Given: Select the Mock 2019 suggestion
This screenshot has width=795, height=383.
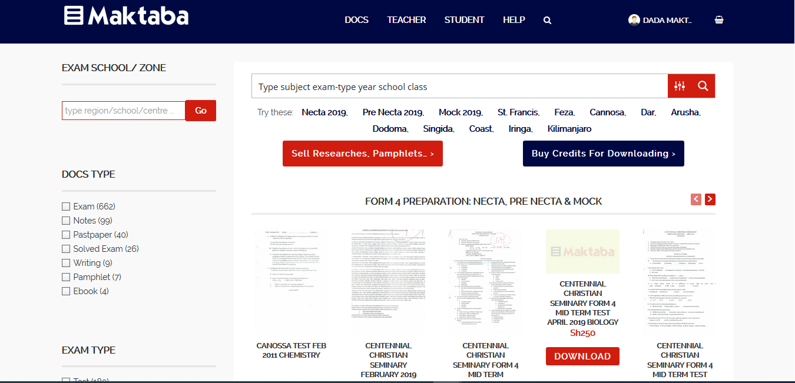Looking at the screenshot, I should point(461,112).
